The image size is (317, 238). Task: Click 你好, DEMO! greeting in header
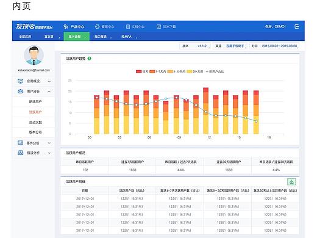(x=276, y=27)
